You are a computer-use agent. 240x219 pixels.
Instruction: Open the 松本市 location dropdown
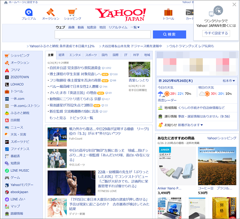tap(229, 81)
